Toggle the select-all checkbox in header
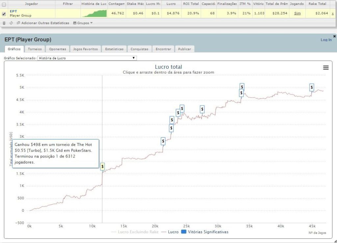 point(4,4)
